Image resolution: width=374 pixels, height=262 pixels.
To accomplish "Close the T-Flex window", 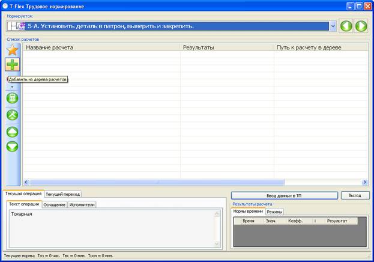I will [367, 6].
